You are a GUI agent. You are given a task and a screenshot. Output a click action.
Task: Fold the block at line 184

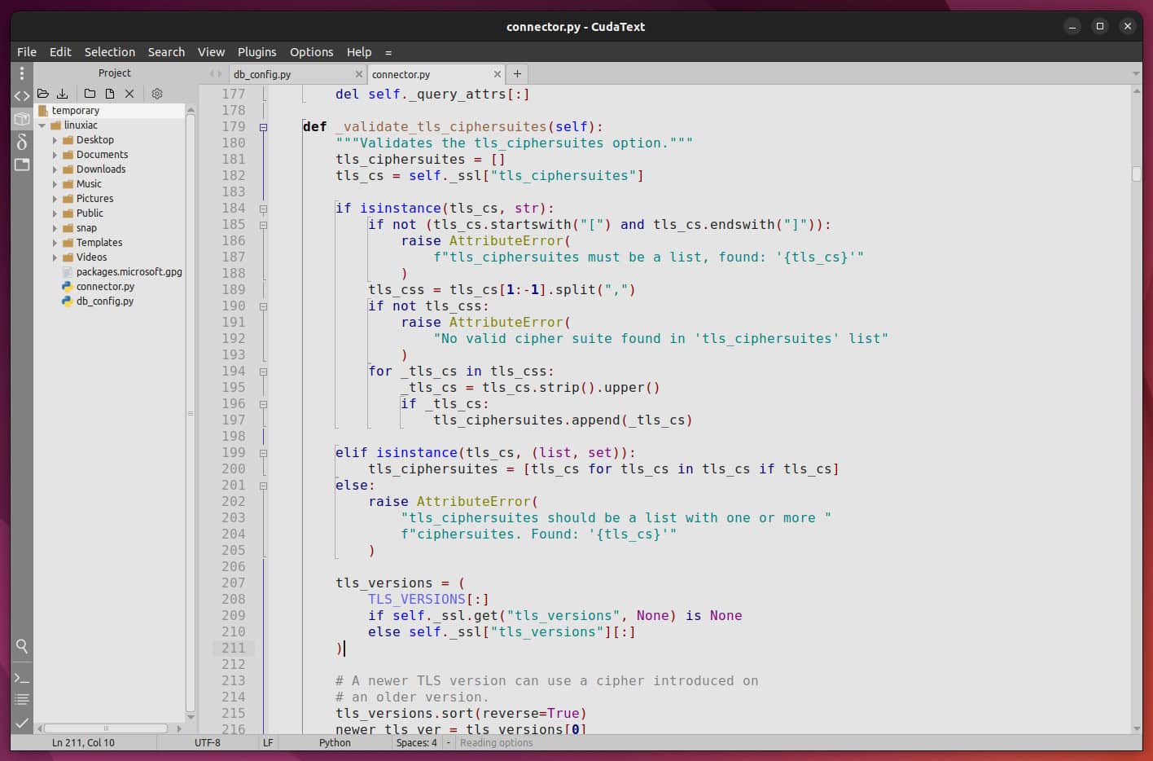[x=262, y=209]
